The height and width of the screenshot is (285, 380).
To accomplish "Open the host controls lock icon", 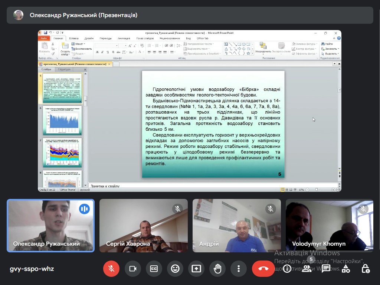I will [x=366, y=269].
